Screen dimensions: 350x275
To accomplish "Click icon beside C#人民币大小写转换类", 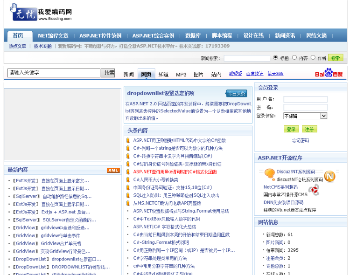I will point(128,179).
